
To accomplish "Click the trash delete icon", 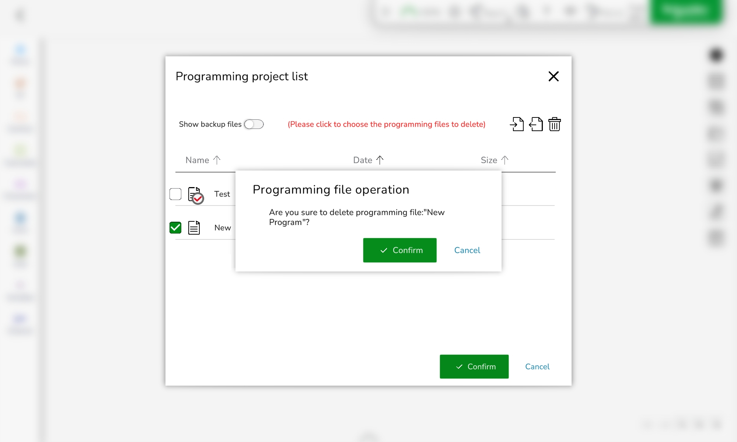I will coord(554,124).
